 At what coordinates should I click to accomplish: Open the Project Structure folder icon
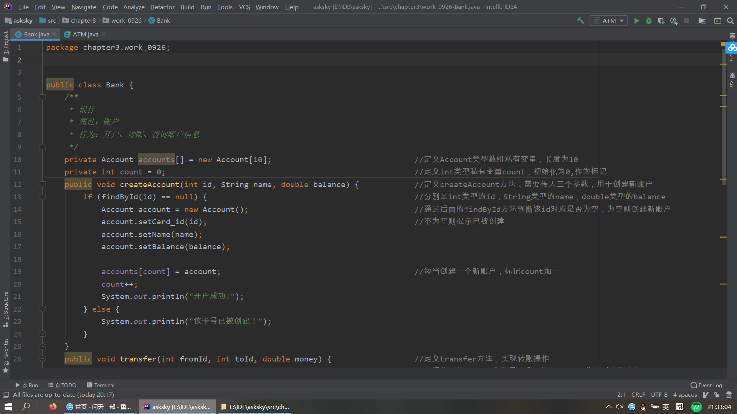(x=702, y=21)
